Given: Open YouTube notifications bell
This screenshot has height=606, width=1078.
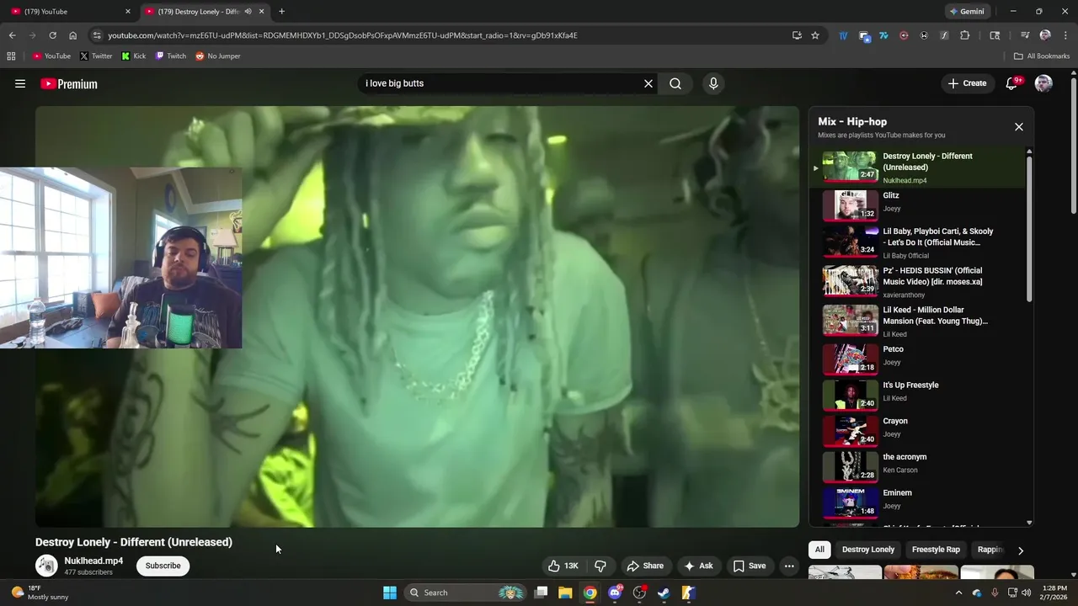Looking at the screenshot, I should (x=1012, y=83).
